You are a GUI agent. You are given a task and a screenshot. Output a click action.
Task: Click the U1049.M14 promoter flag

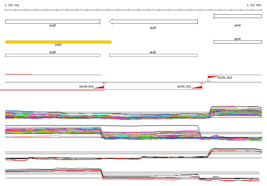click(x=99, y=87)
